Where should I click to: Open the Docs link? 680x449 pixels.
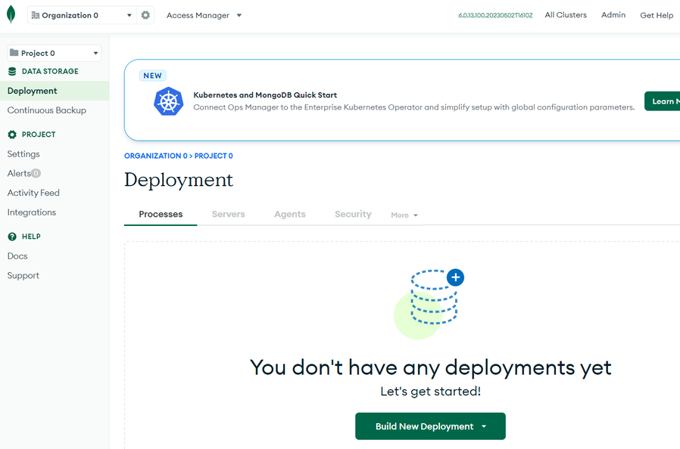(x=17, y=256)
